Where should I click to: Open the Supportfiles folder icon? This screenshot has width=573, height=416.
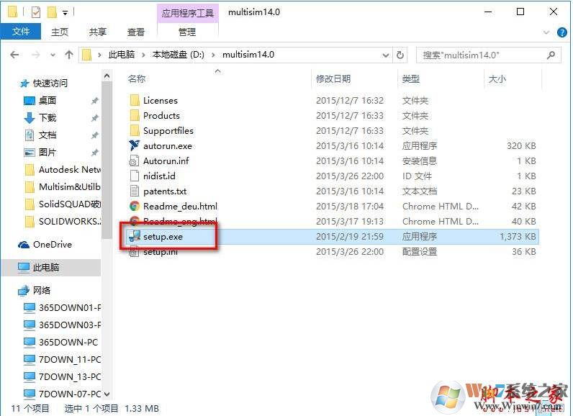click(x=135, y=130)
